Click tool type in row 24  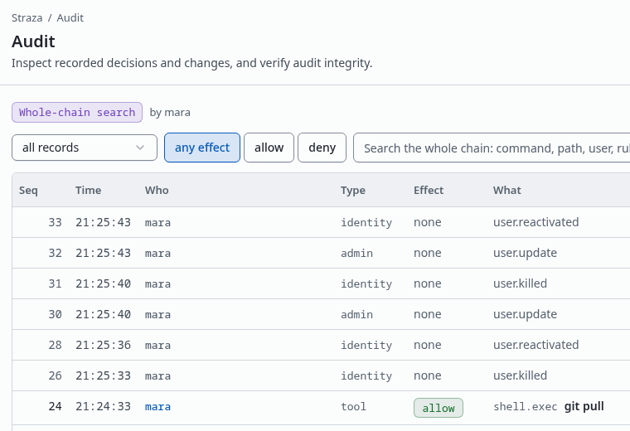[354, 406]
